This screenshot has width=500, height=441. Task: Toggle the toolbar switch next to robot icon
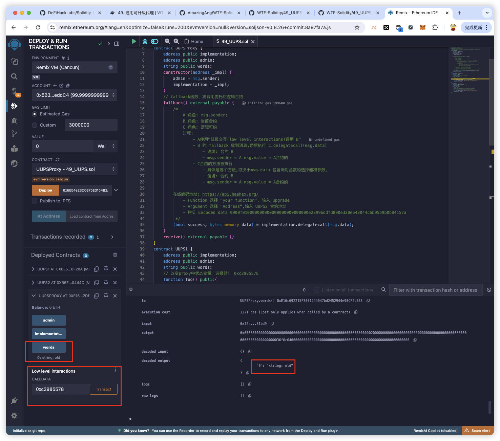[x=155, y=41]
